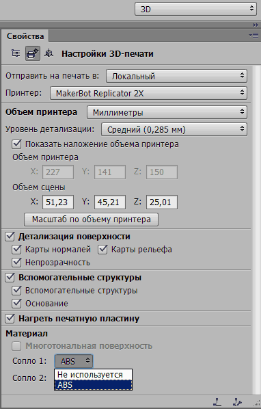
Task: Click scene volume X field 51,23
Action: click(58, 202)
